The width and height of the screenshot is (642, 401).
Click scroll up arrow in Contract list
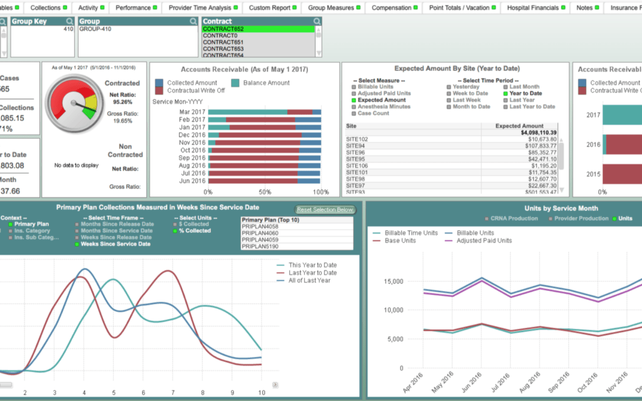[x=318, y=29]
